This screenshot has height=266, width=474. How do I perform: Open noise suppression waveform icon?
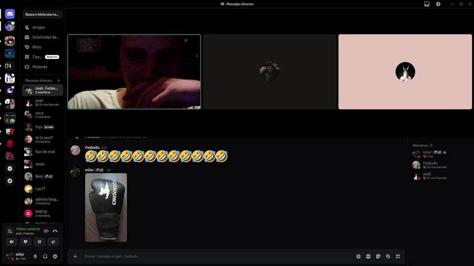pos(46,231)
